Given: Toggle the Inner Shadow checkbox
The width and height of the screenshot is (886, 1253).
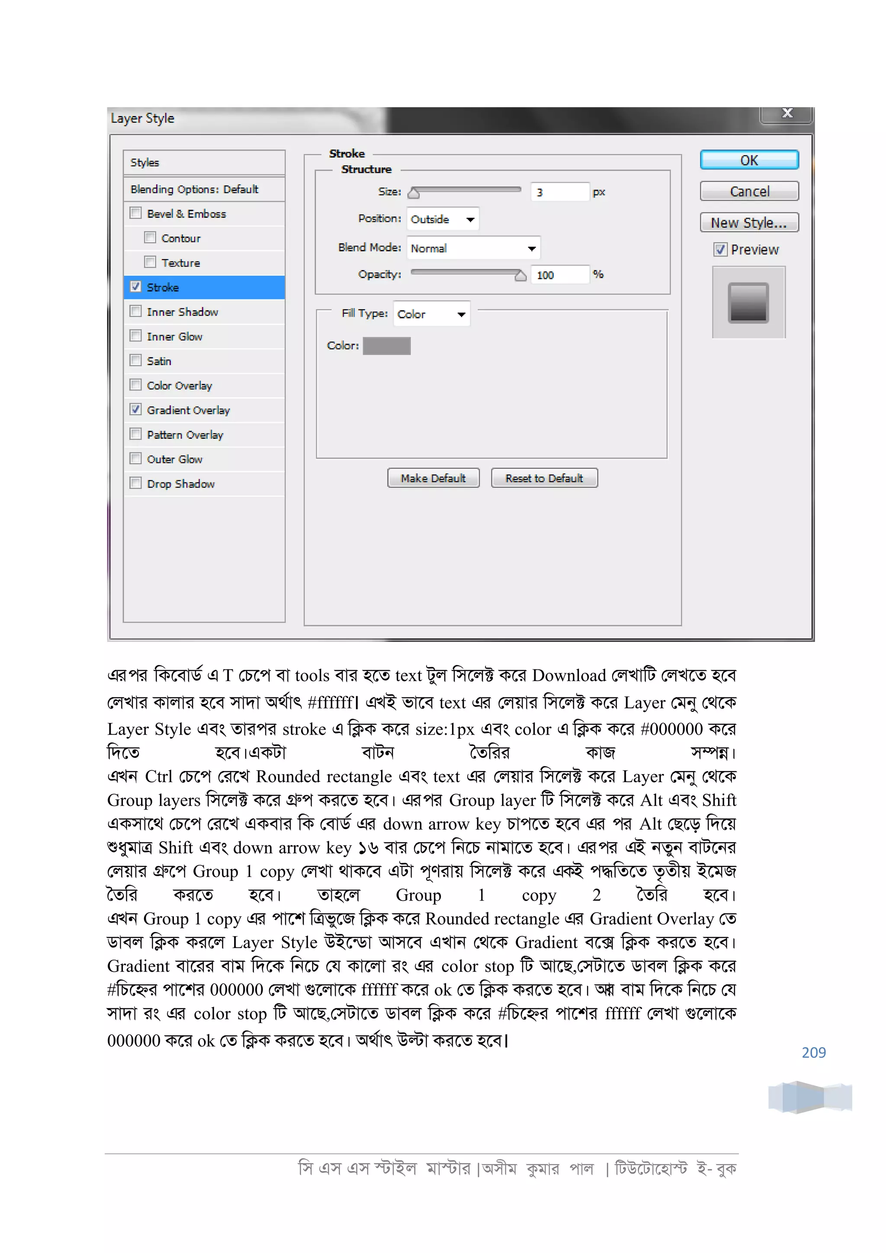Looking at the screenshot, I should pyautogui.click(x=136, y=311).
